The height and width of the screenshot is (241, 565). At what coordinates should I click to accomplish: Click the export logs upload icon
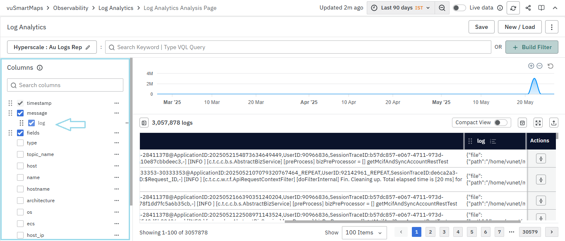(x=553, y=123)
